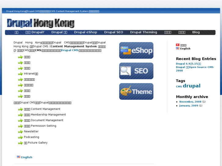
Task: Open the Blog menu item
Action: (x=196, y=32)
